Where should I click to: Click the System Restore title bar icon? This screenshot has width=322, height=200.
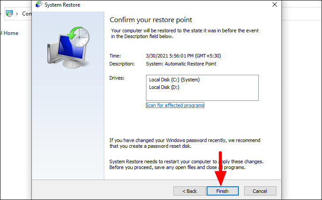click(x=39, y=4)
